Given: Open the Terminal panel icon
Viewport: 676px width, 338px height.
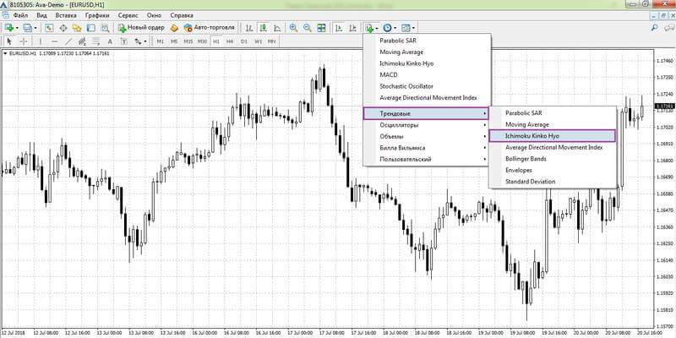Looking at the screenshot, I should click(x=91, y=28).
